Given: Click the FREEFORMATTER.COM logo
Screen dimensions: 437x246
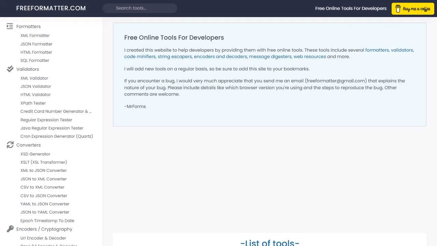Looking at the screenshot, I should point(51,8).
